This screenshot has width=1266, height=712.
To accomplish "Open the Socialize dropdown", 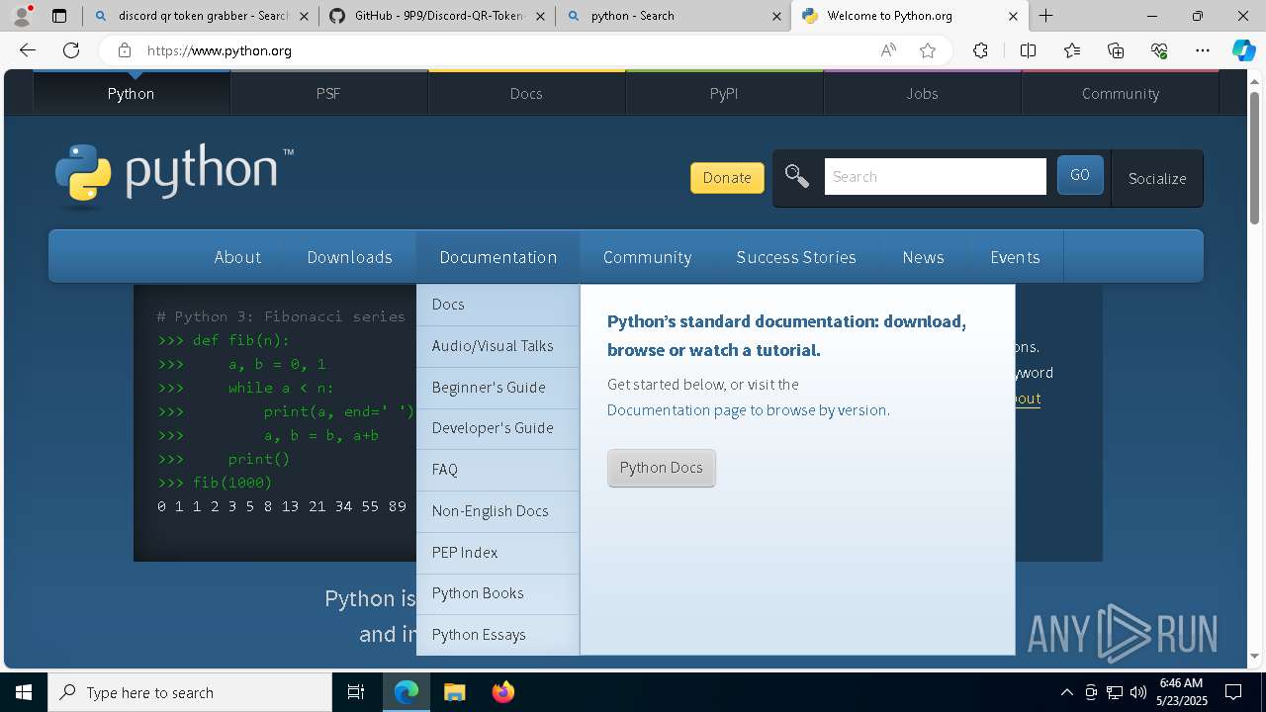I will point(1157,179).
